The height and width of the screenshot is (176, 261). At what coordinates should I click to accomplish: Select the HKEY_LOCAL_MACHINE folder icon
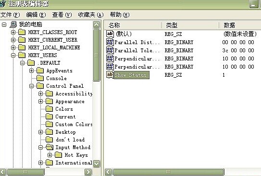(22, 47)
